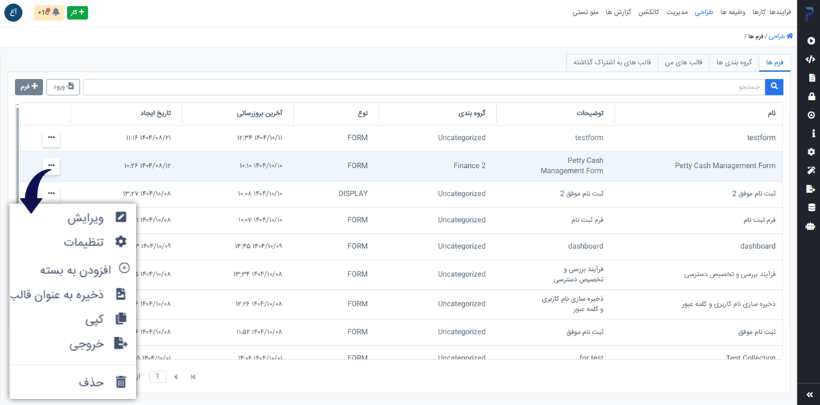Click the ورود import button
Image resolution: width=820 pixels, height=405 pixels.
tap(63, 87)
